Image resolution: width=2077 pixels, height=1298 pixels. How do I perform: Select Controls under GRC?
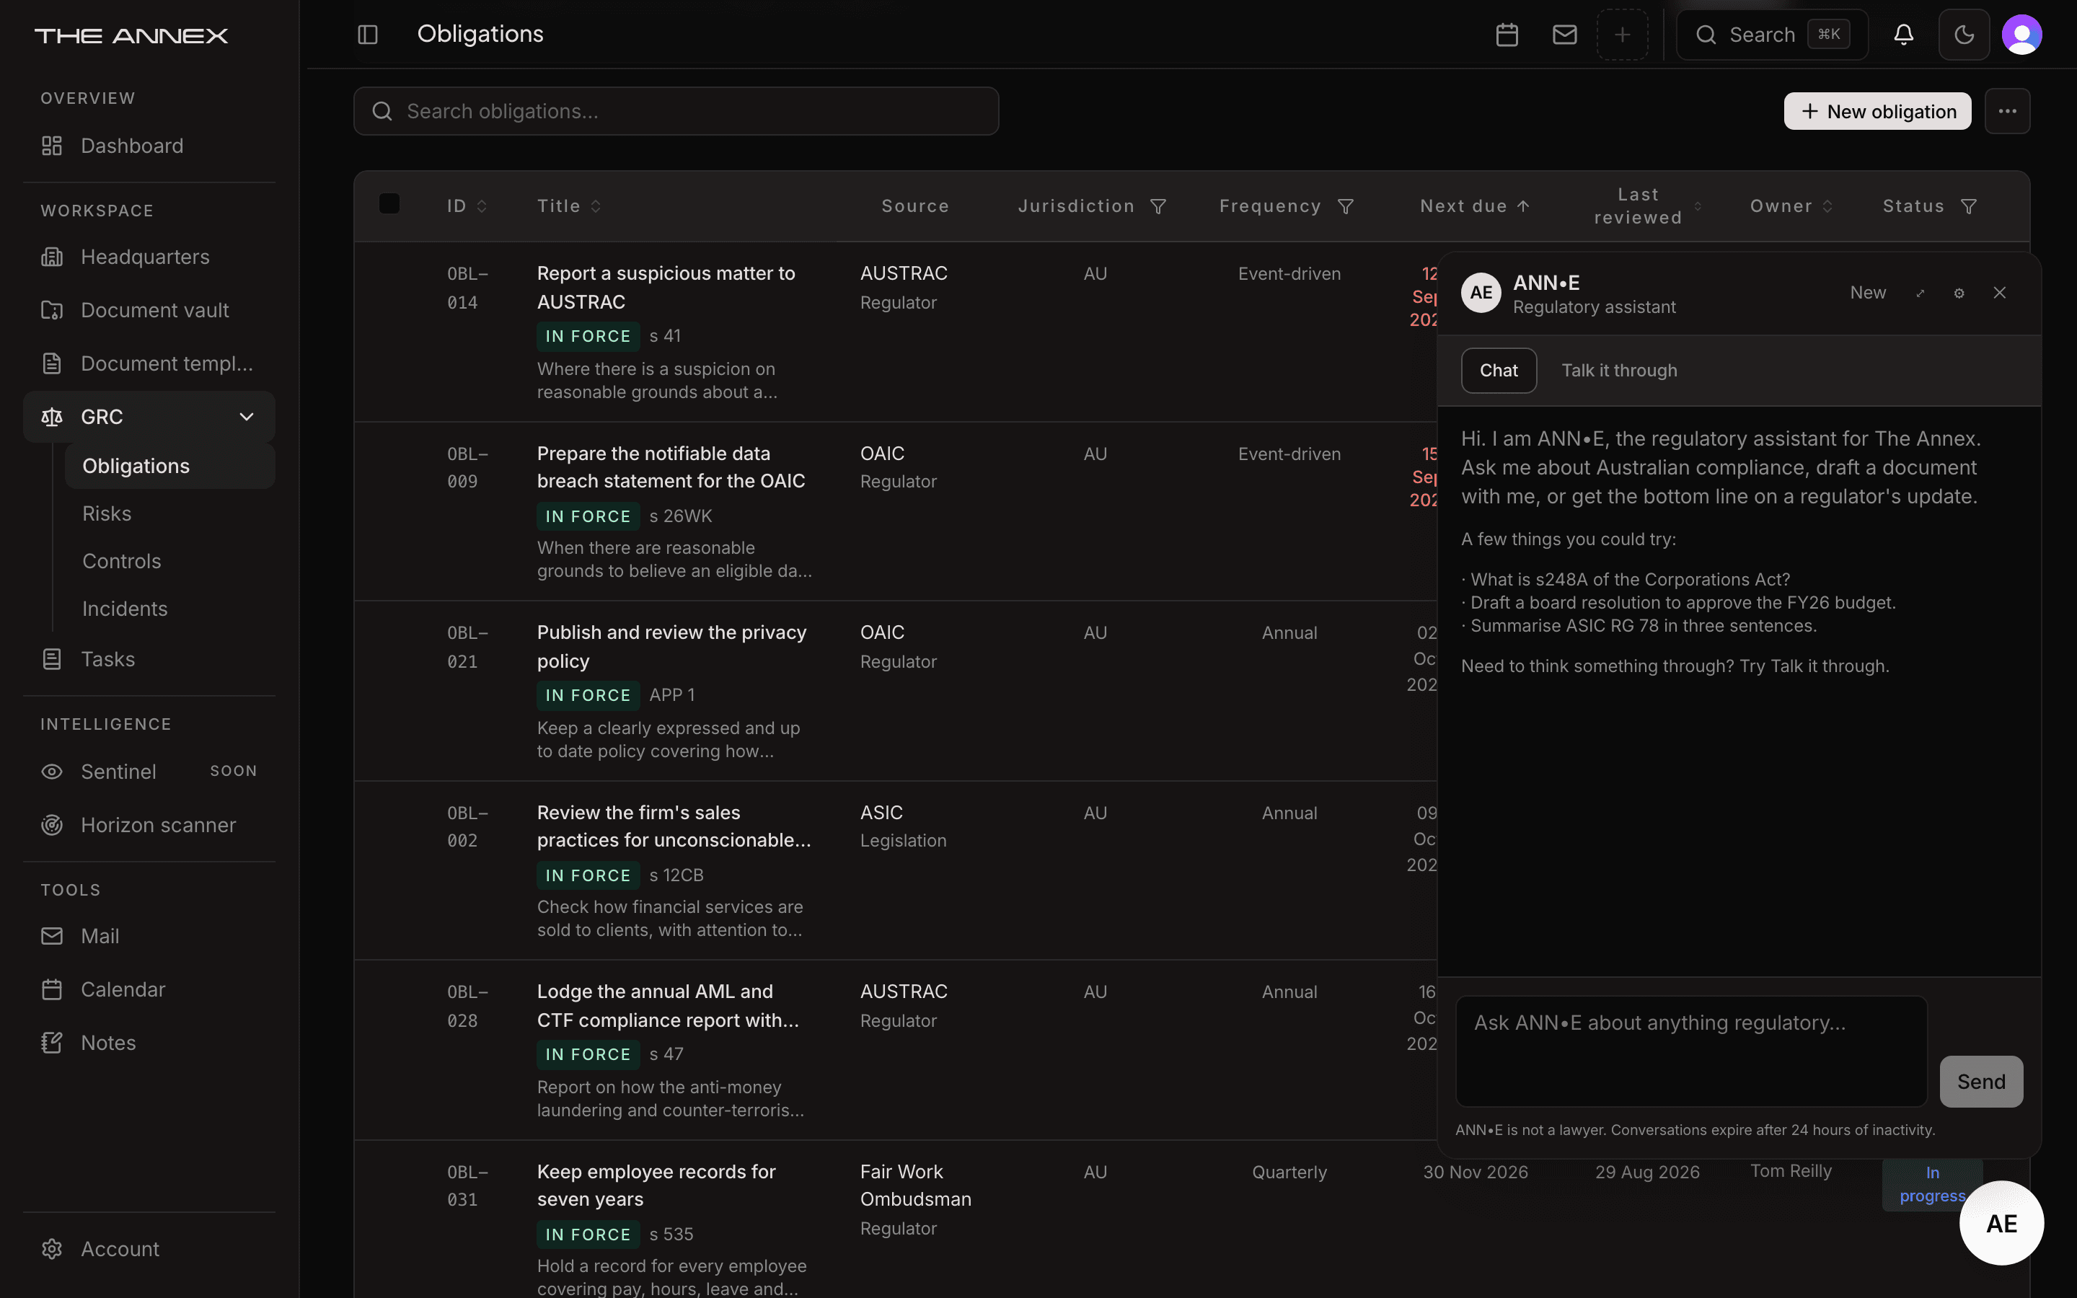[x=170, y=562]
